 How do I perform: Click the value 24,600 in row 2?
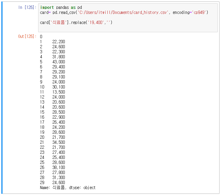coord(59,47)
